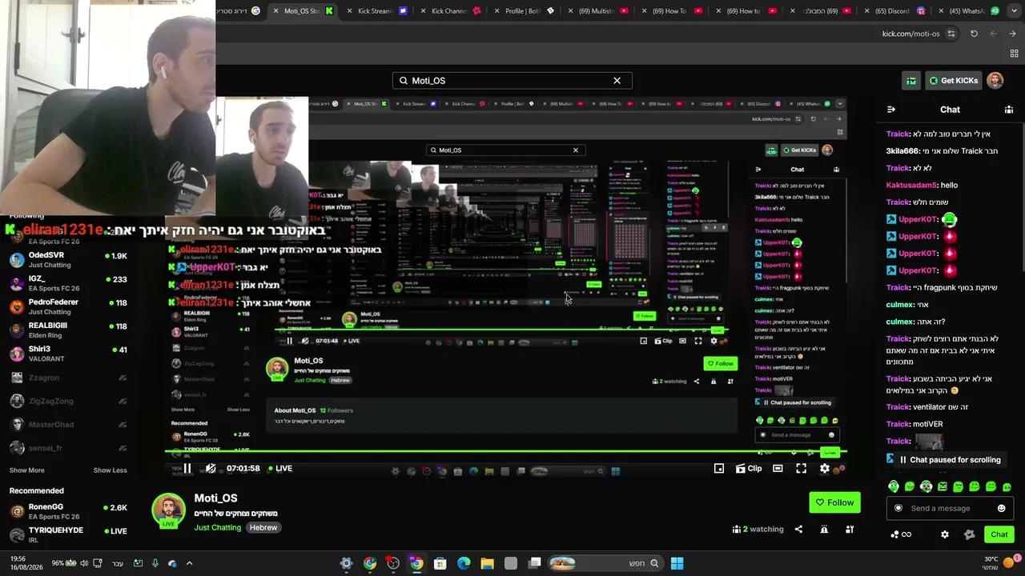This screenshot has width=1025, height=576.
Task: Reload the page with the refresh icon
Action: point(974,34)
